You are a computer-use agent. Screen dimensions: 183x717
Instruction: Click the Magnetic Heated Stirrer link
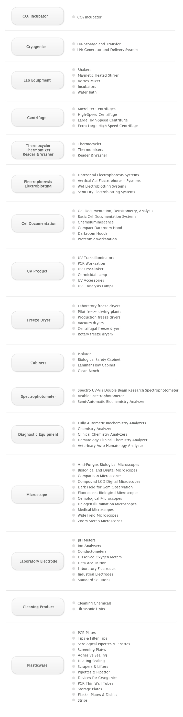pos(98,75)
